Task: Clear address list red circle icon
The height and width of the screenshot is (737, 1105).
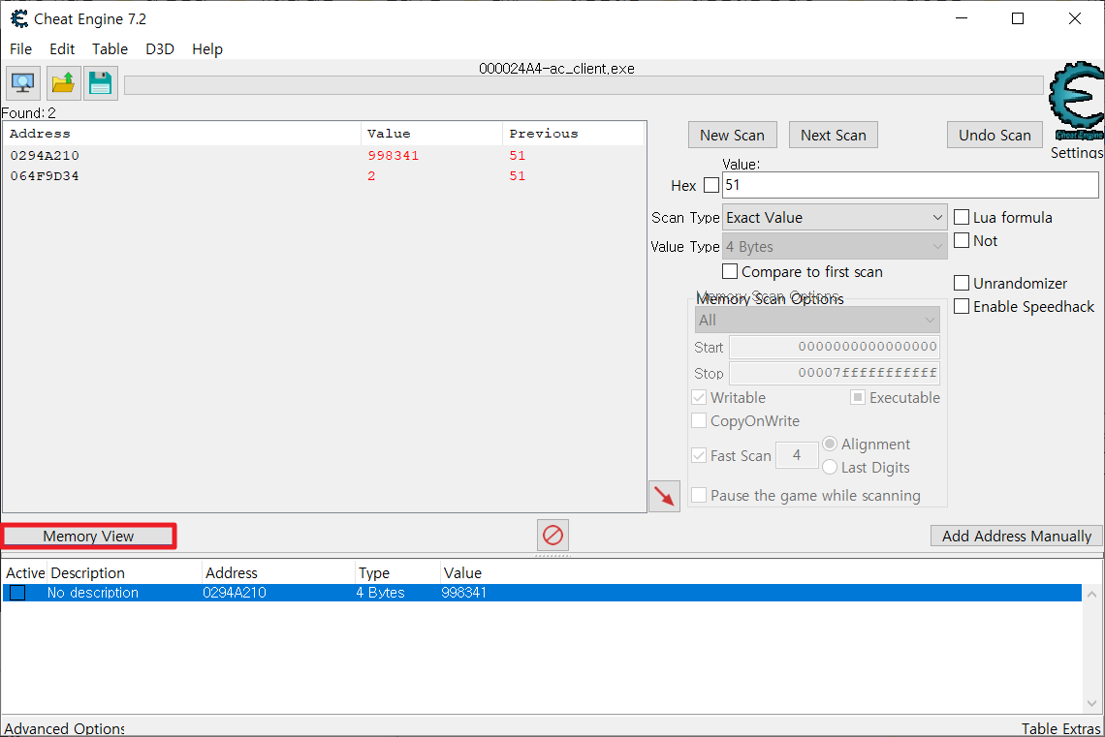Action: 552,535
